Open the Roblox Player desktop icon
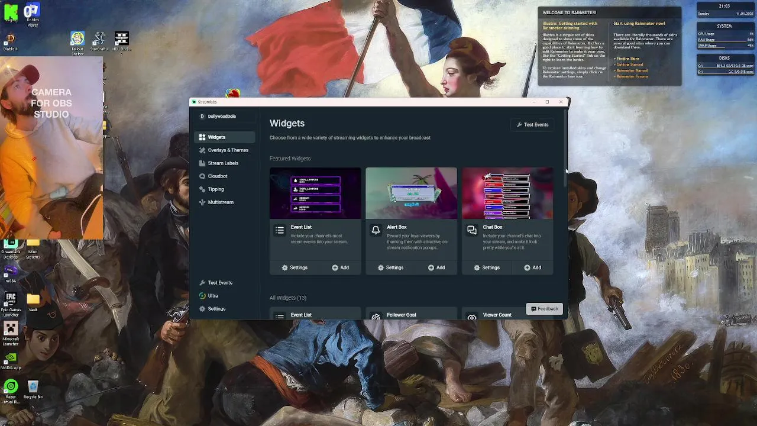Viewport: 757px width, 426px height. coord(33,15)
